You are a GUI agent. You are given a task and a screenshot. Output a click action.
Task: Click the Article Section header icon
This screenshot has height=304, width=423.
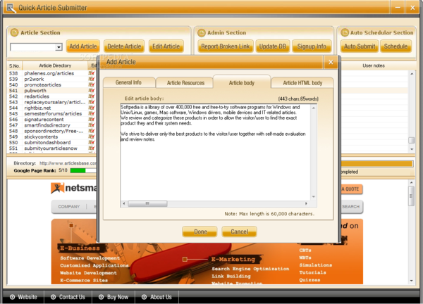15,32
